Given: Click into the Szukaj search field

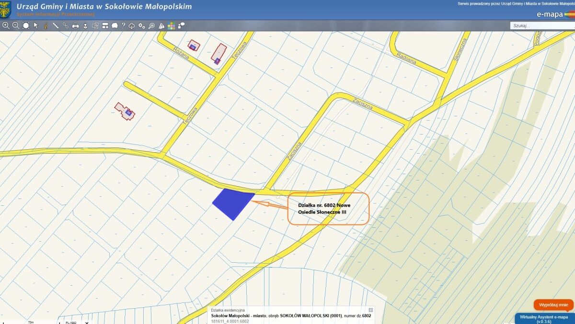Looking at the screenshot, I should tap(541, 26).
